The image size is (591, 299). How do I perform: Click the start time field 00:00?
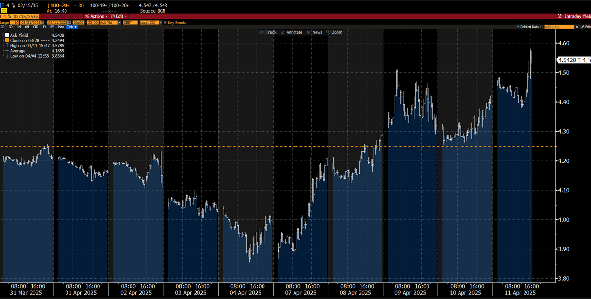tap(78, 23)
